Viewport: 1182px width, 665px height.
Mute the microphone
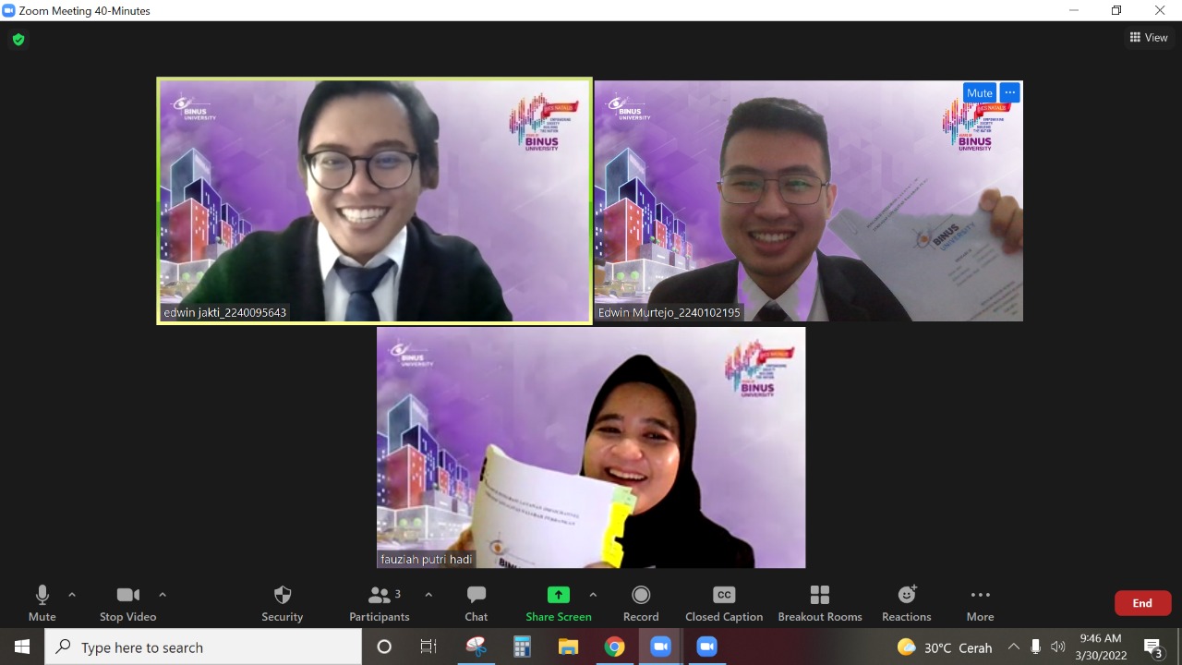(42, 602)
